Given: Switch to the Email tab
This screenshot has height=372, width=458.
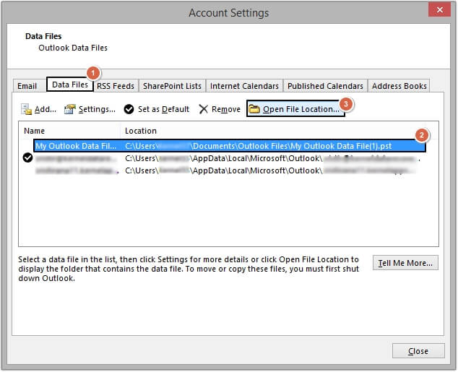Looking at the screenshot, I should tap(27, 86).
